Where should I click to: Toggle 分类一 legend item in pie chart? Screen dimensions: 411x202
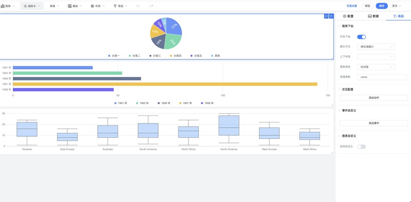[114, 56]
